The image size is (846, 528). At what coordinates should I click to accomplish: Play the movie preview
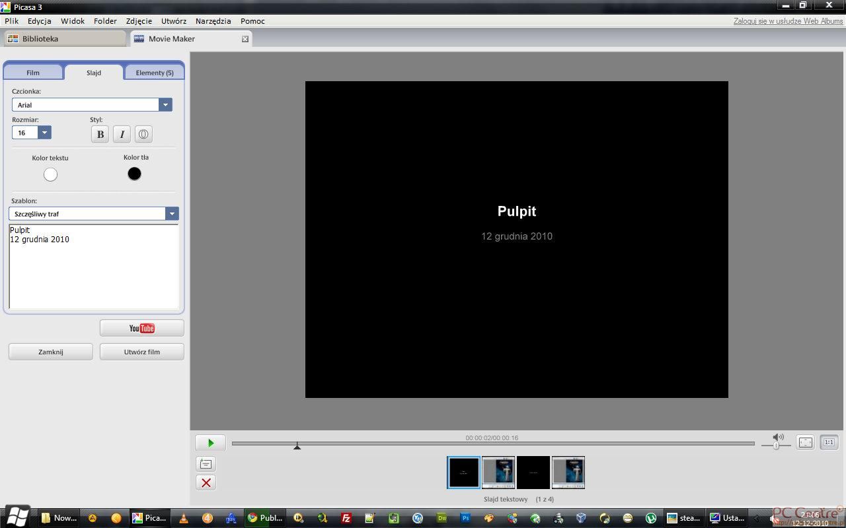pos(210,443)
